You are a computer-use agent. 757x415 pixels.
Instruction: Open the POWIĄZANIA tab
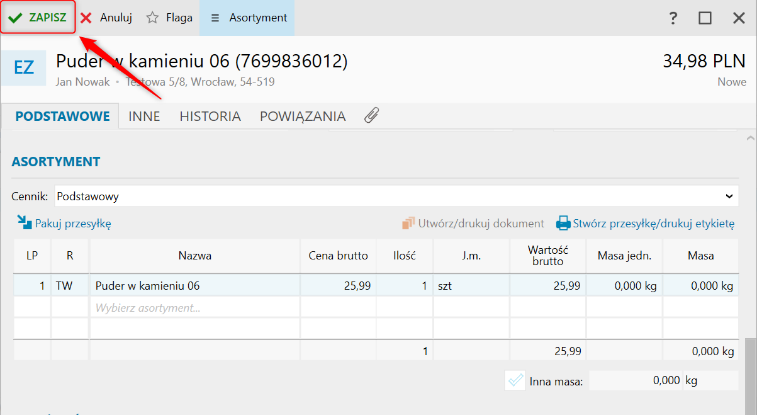303,117
